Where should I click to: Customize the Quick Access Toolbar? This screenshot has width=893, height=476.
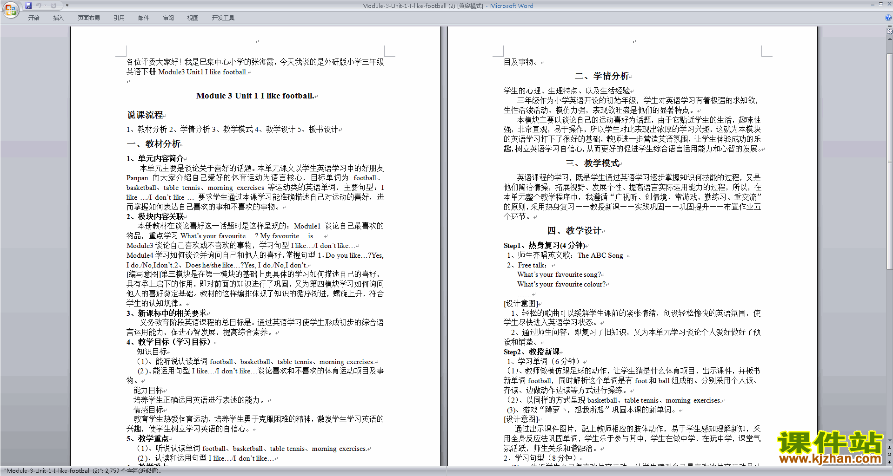coord(67,6)
